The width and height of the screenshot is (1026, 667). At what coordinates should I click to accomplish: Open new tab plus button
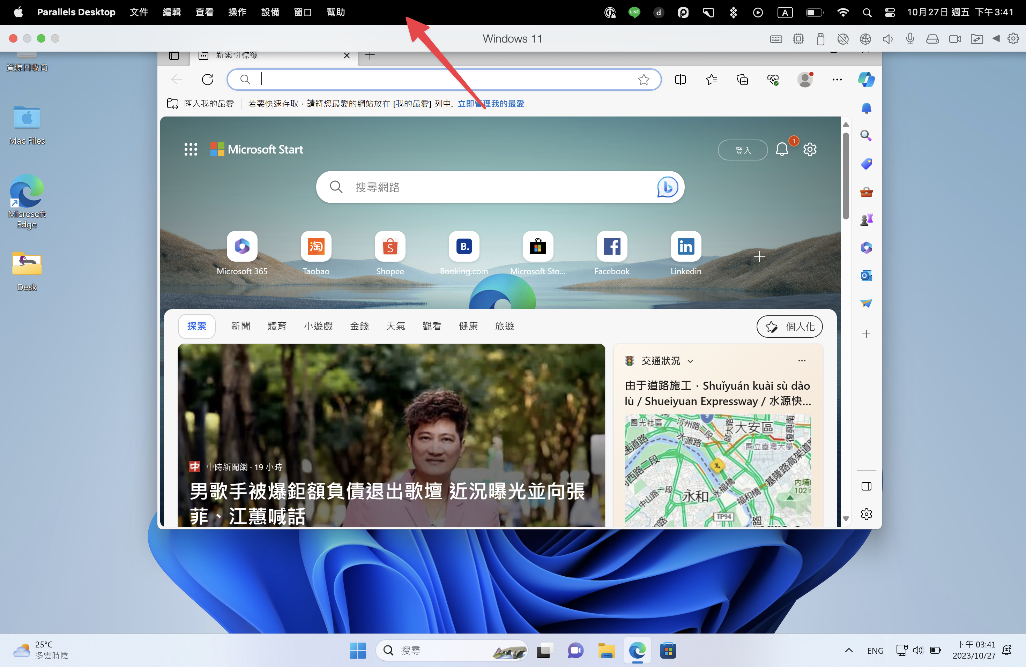370,55
